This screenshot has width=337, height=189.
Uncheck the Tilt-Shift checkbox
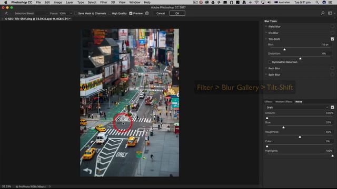[332, 39]
